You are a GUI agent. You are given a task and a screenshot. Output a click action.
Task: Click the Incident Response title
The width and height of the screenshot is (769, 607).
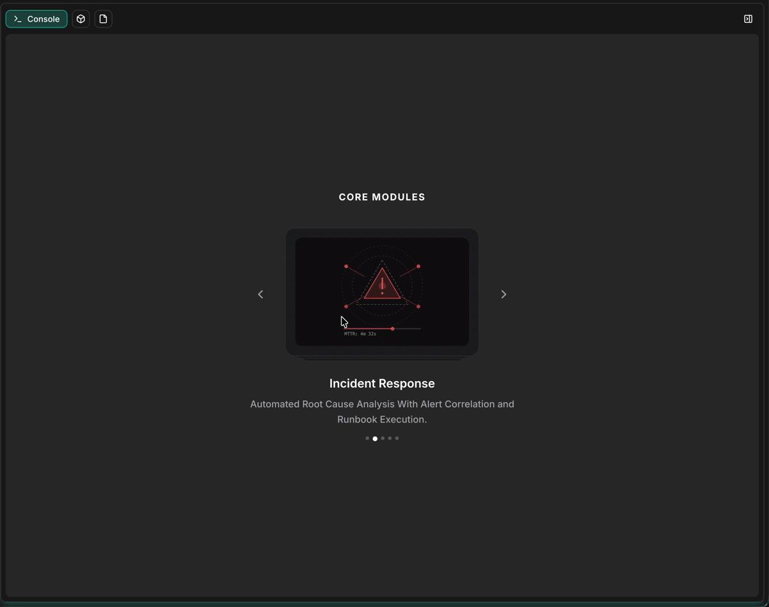pos(382,383)
